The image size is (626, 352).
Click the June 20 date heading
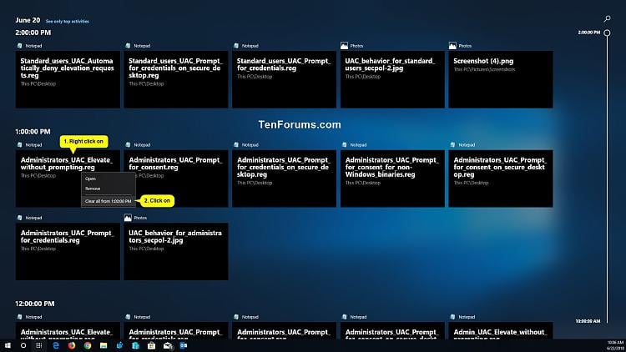pos(28,20)
